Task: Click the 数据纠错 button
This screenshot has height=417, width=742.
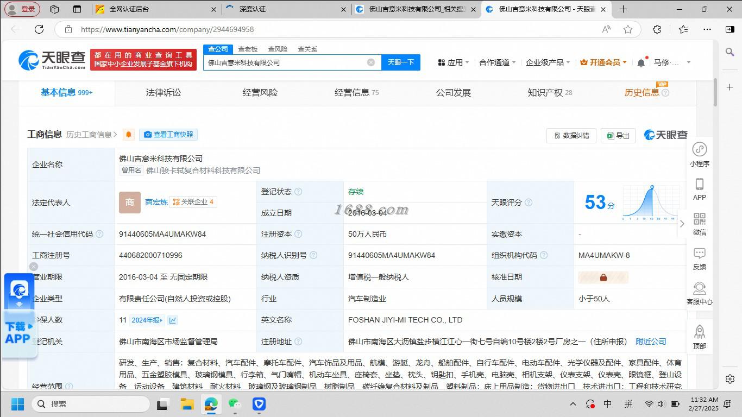Action: point(571,135)
